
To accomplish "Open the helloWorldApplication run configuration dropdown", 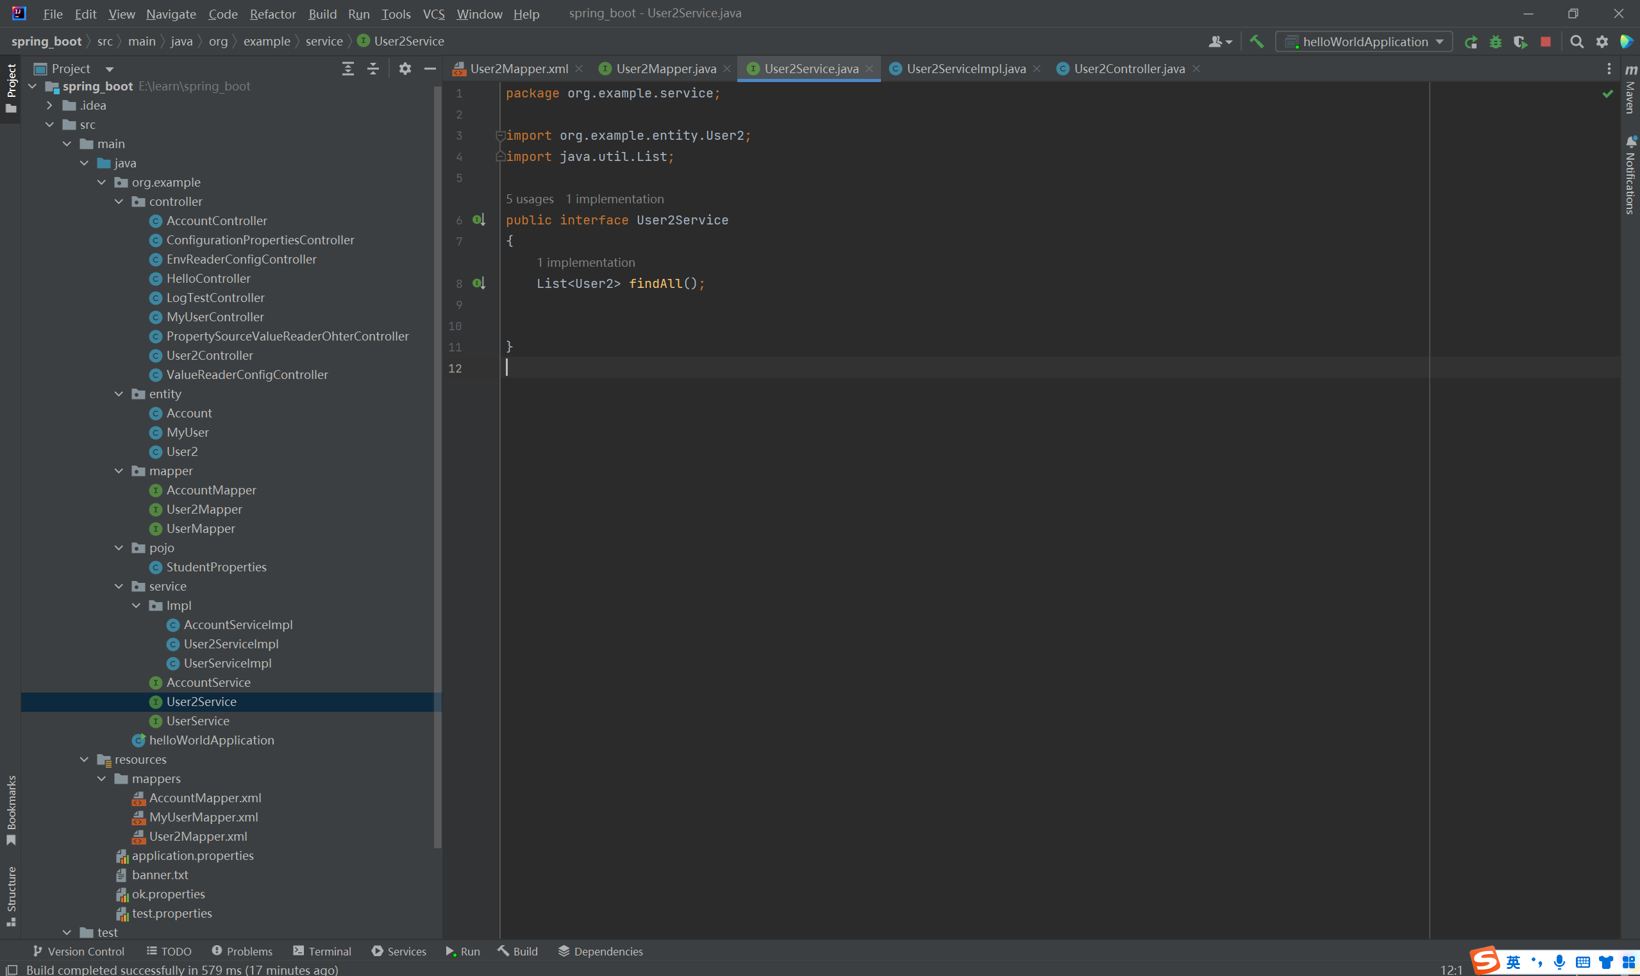I will click(x=1364, y=42).
